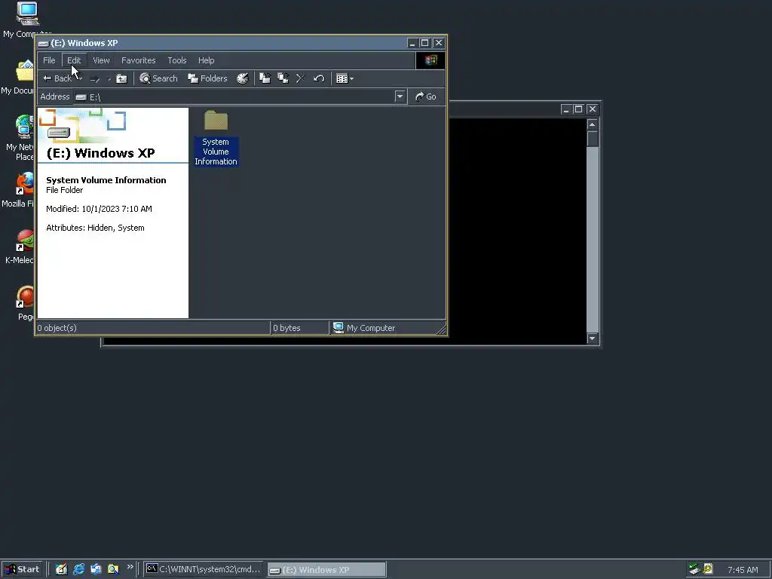Select My Documents desktop icon
Image resolution: width=772 pixels, height=579 pixels.
[18, 78]
